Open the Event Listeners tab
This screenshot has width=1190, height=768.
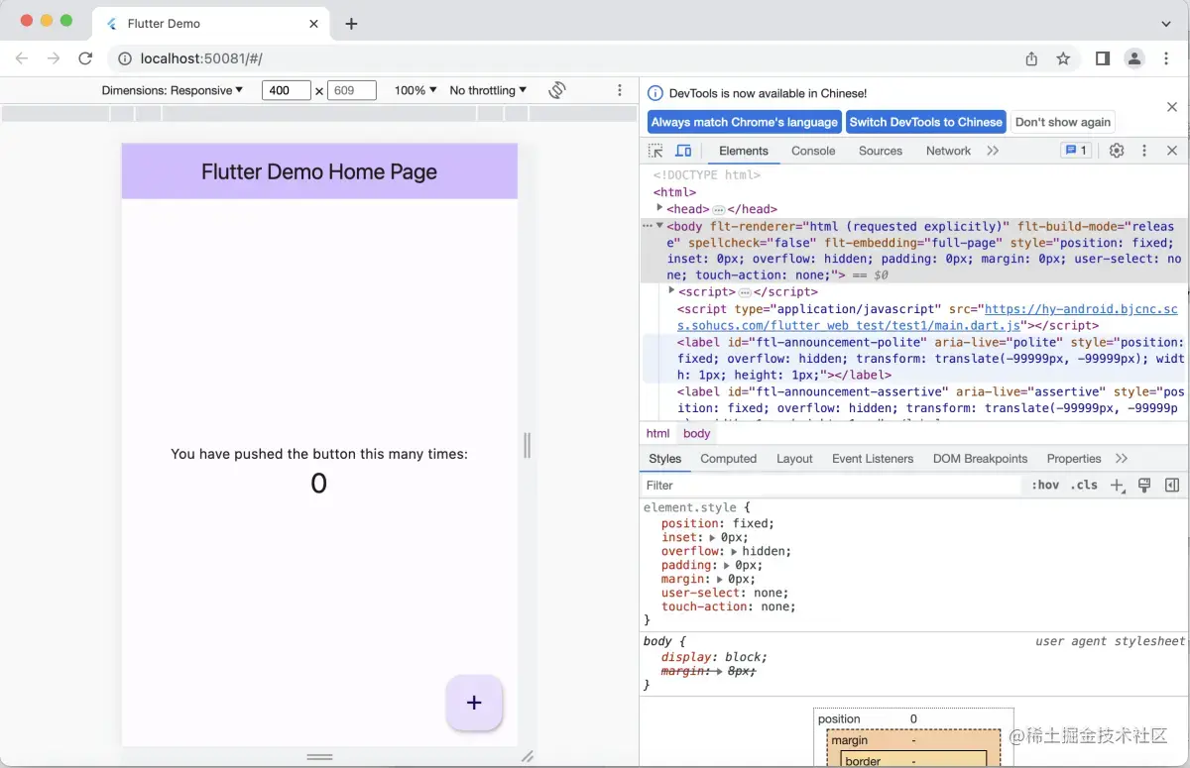coord(873,459)
